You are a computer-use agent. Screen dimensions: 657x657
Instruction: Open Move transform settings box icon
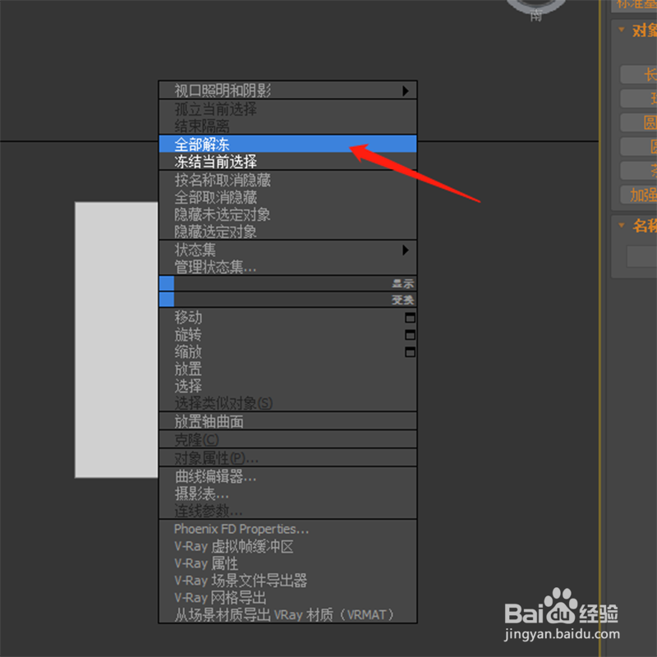click(x=410, y=318)
